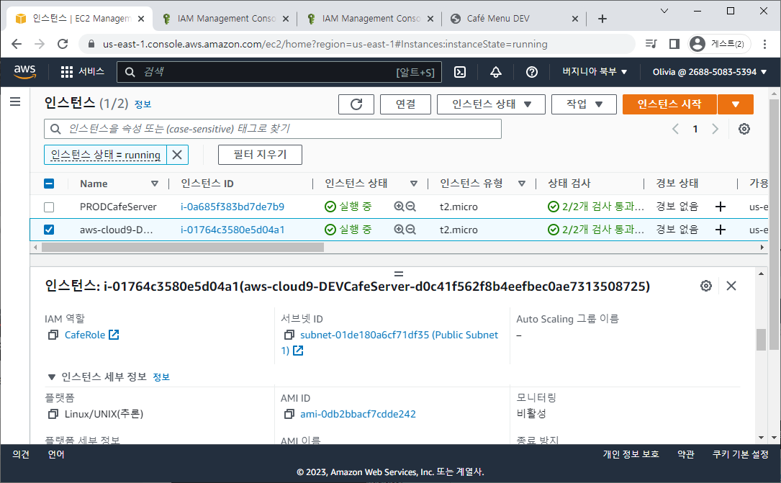Click the Clear filters button
This screenshot has height=483, width=781.
tap(260, 155)
